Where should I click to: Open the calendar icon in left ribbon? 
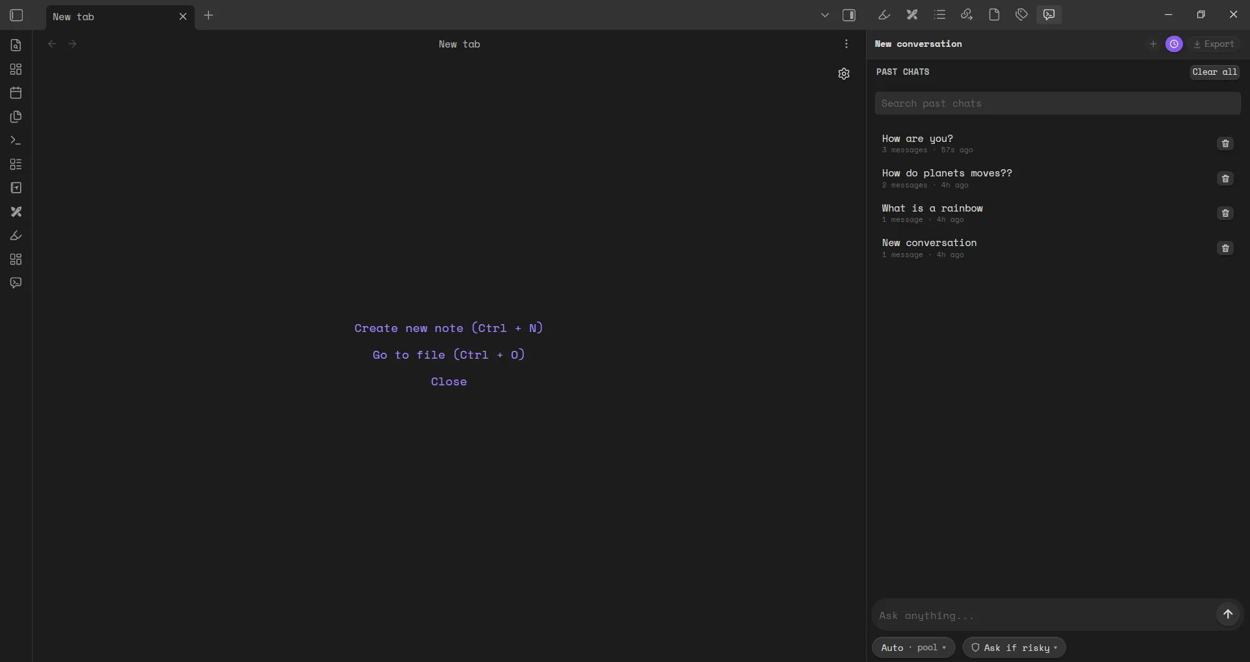[x=16, y=92]
